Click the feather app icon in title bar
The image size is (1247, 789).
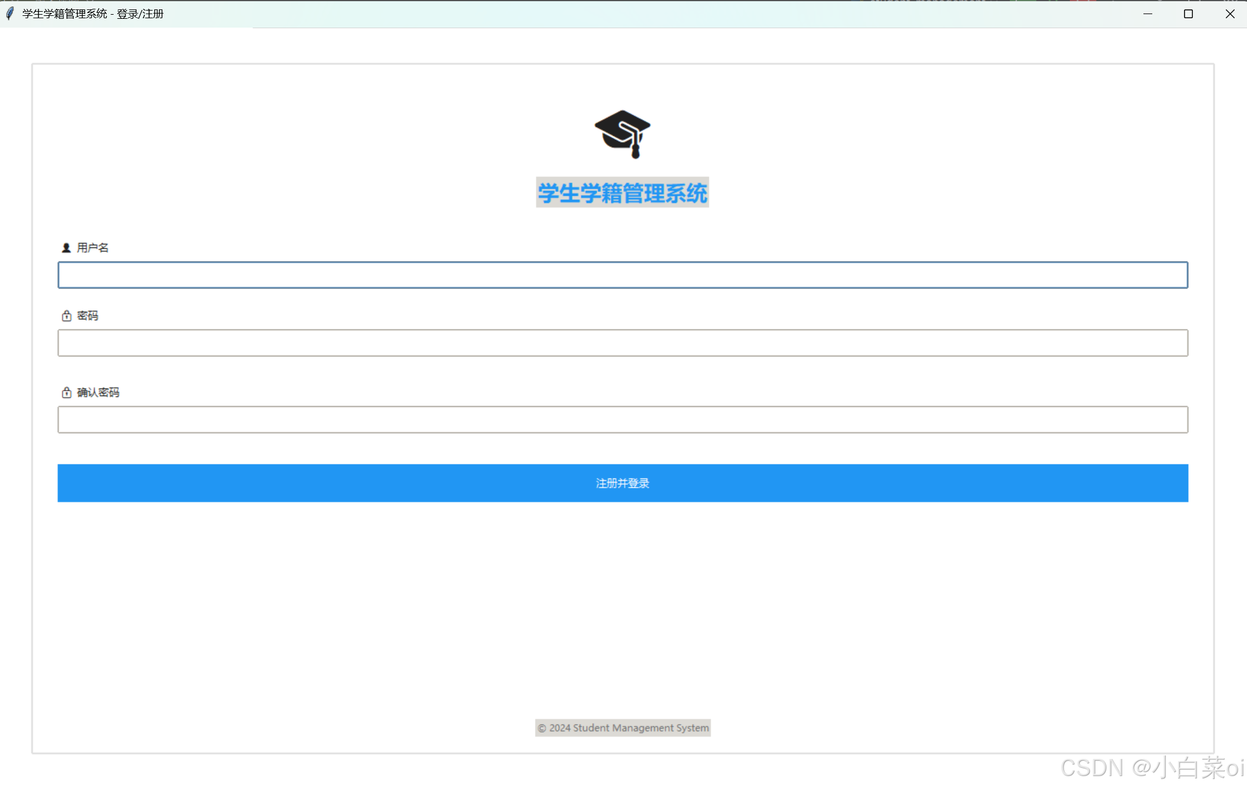10,14
